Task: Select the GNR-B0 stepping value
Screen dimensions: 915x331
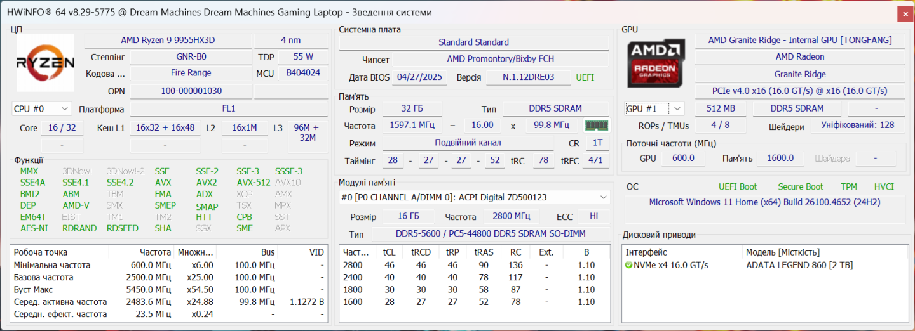Action: (x=191, y=56)
